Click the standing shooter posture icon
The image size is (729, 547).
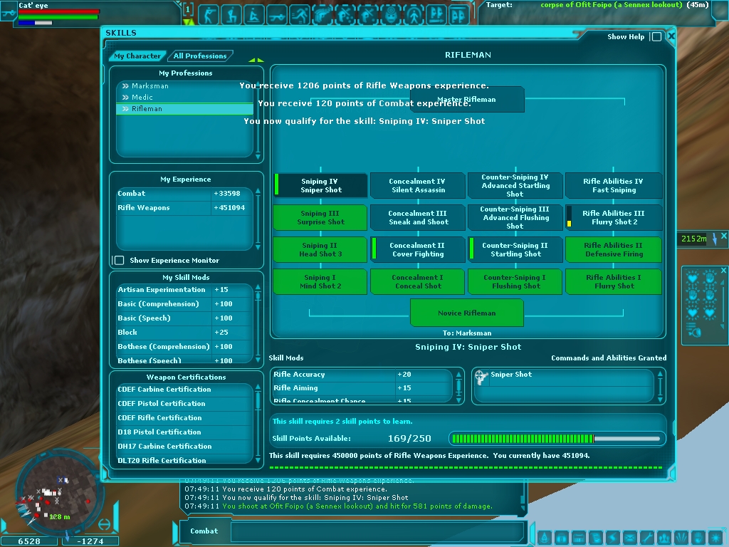tap(209, 14)
